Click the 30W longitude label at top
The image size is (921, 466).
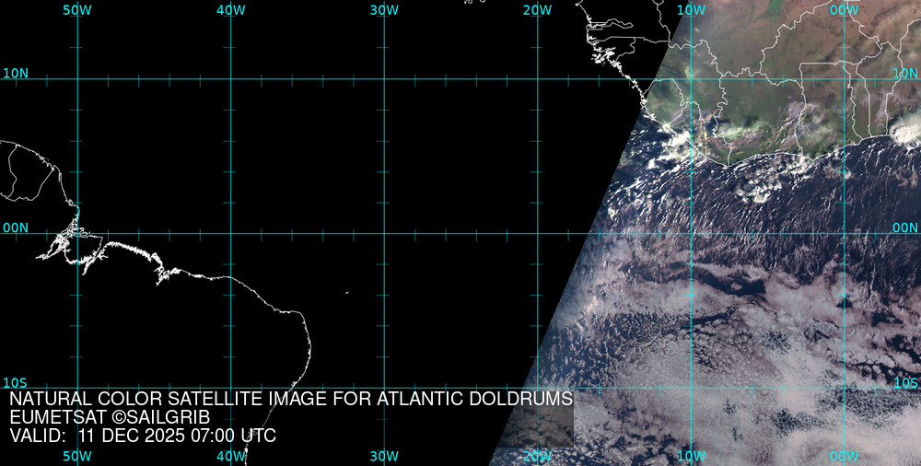tap(383, 9)
